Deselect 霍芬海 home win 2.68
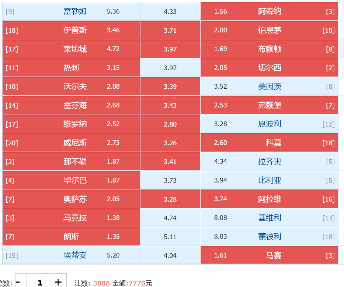The image size is (344, 287). coord(71,105)
